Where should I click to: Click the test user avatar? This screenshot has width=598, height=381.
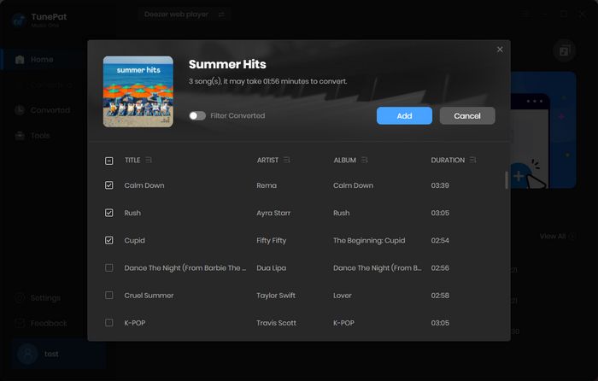[26, 354]
